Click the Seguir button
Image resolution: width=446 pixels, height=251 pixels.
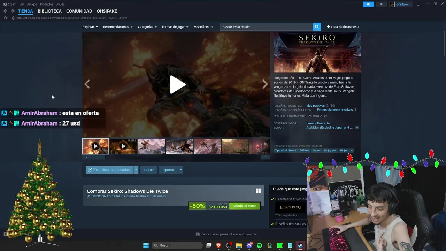coord(148,170)
